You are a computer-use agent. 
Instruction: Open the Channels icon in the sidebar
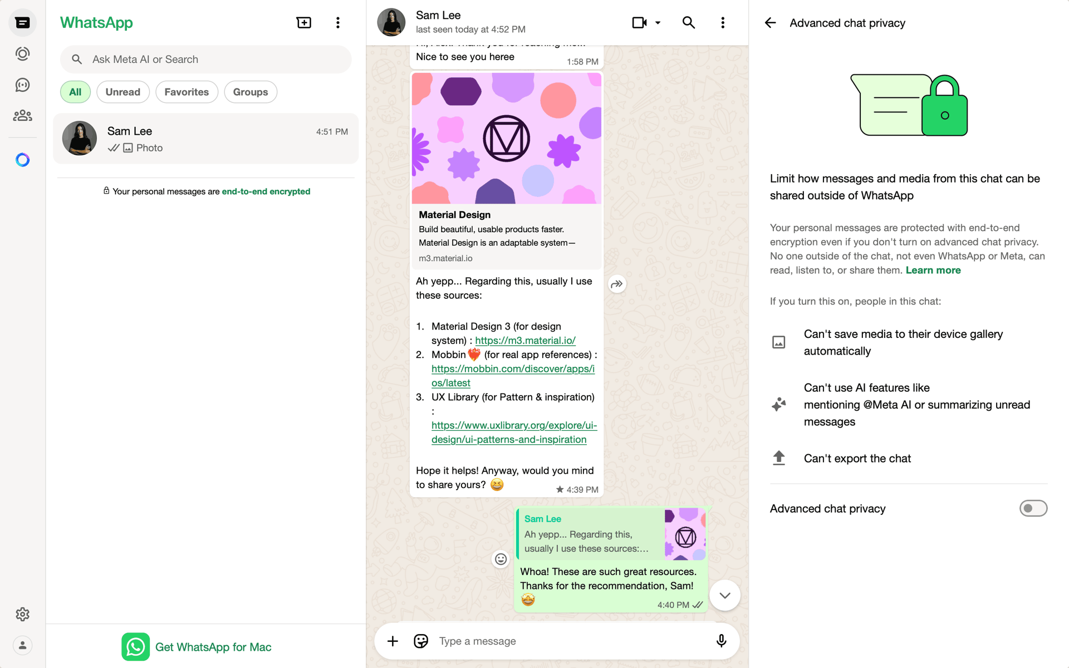click(x=22, y=85)
